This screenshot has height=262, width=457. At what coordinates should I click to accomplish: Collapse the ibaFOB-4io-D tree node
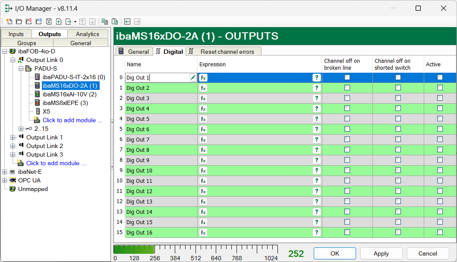pyautogui.click(x=4, y=52)
